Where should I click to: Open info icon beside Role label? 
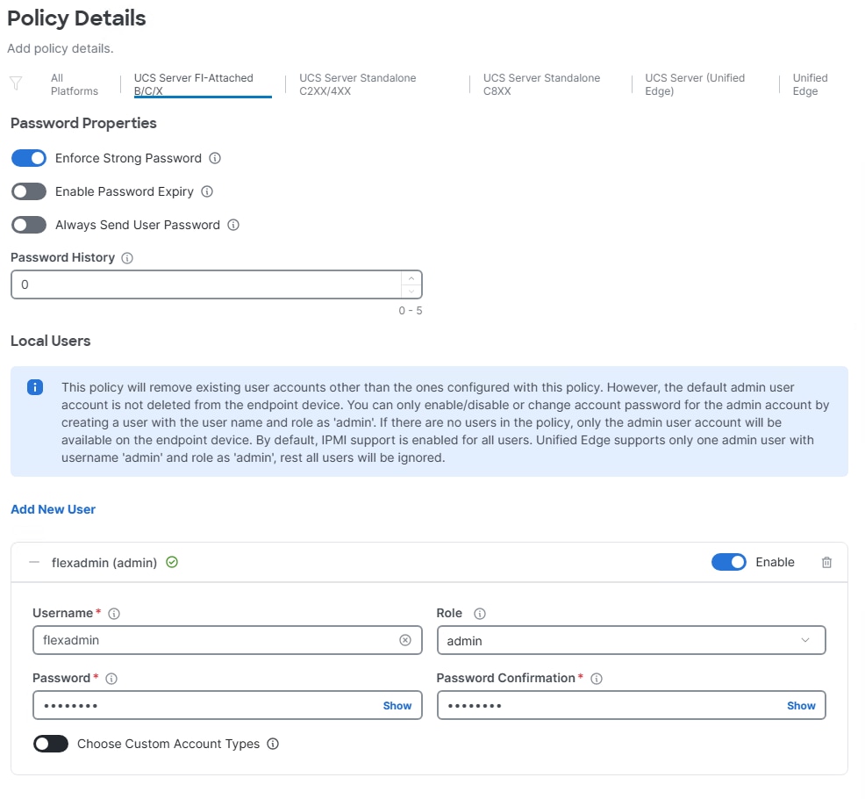(480, 614)
